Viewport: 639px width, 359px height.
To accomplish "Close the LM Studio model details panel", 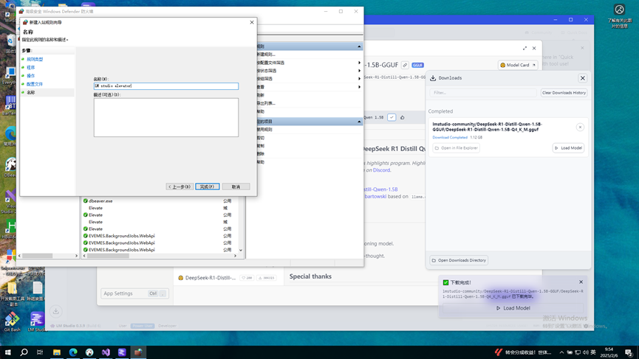I will [534, 49].
